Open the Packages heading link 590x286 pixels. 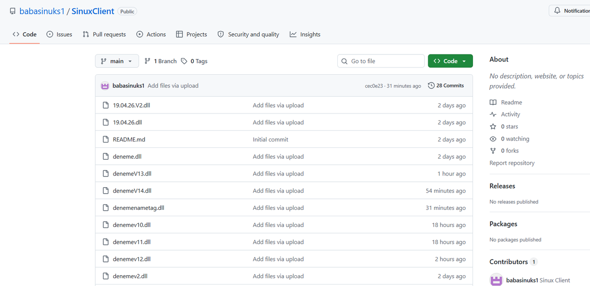pyautogui.click(x=503, y=224)
